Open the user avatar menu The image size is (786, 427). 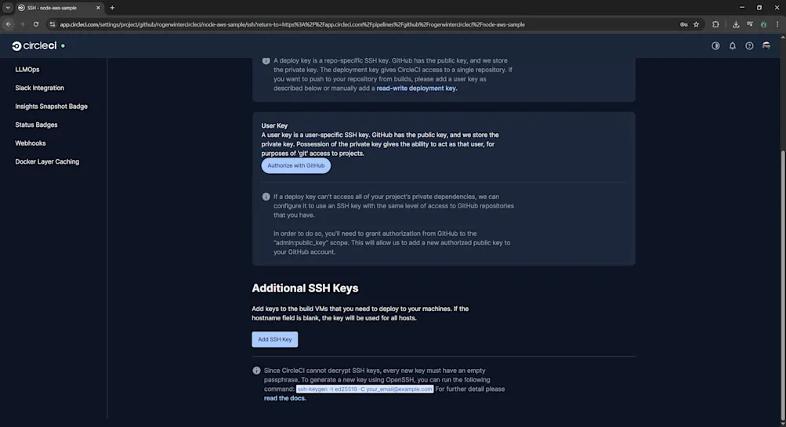point(766,45)
